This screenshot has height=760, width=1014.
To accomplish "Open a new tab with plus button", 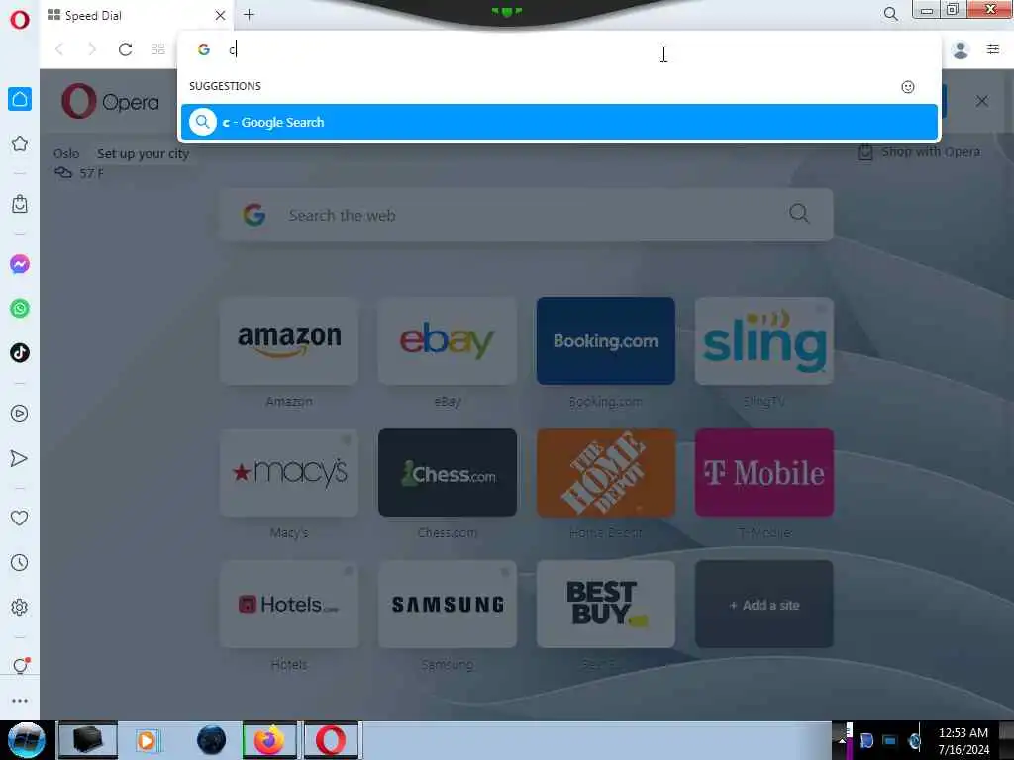I will pyautogui.click(x=249, y=14).
